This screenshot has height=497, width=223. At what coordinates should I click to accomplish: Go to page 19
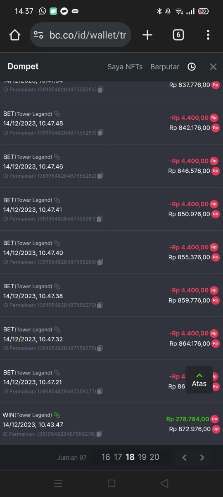coord(142,457)
